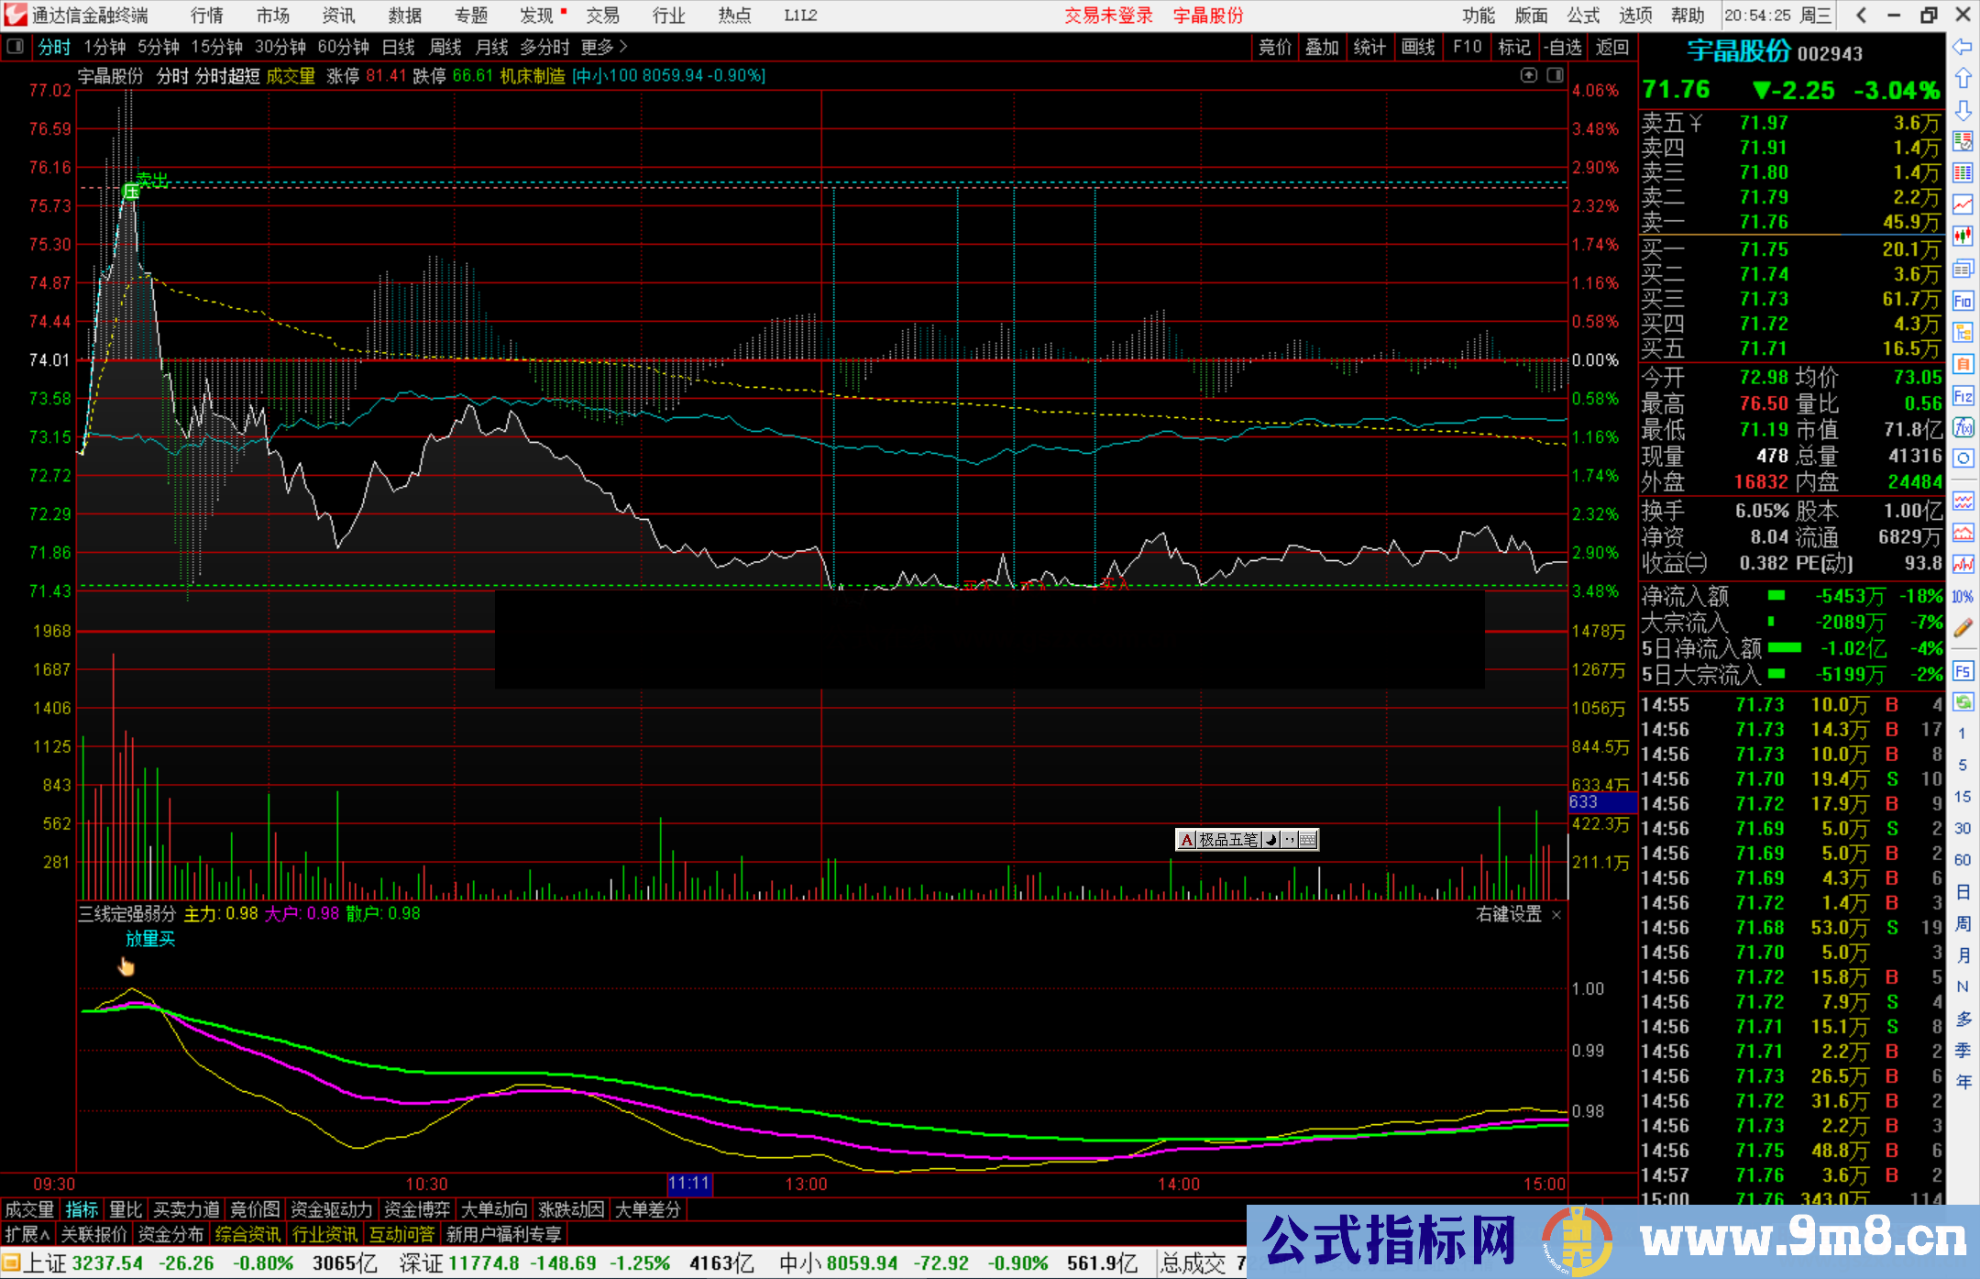The height and width of the screenshot is (1279, 1980).
Task: Open the 选项 menu
Action: [1635, 16]
